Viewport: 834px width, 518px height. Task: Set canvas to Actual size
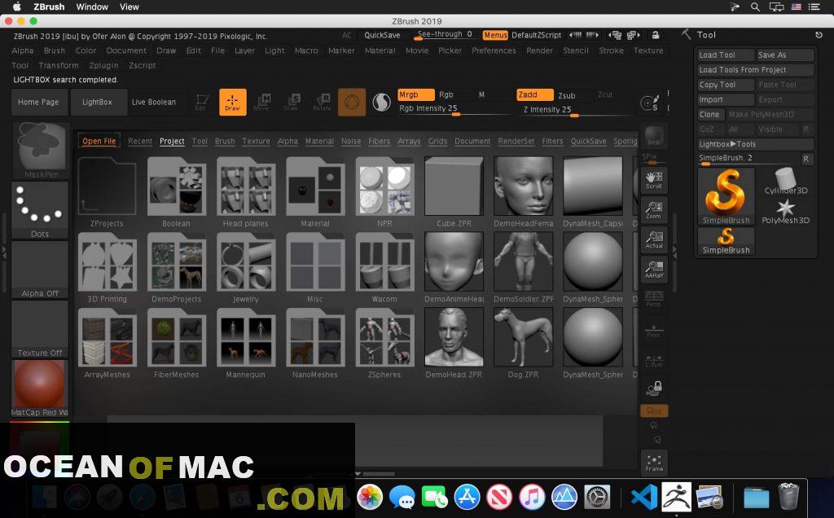(x=654, y=239)
